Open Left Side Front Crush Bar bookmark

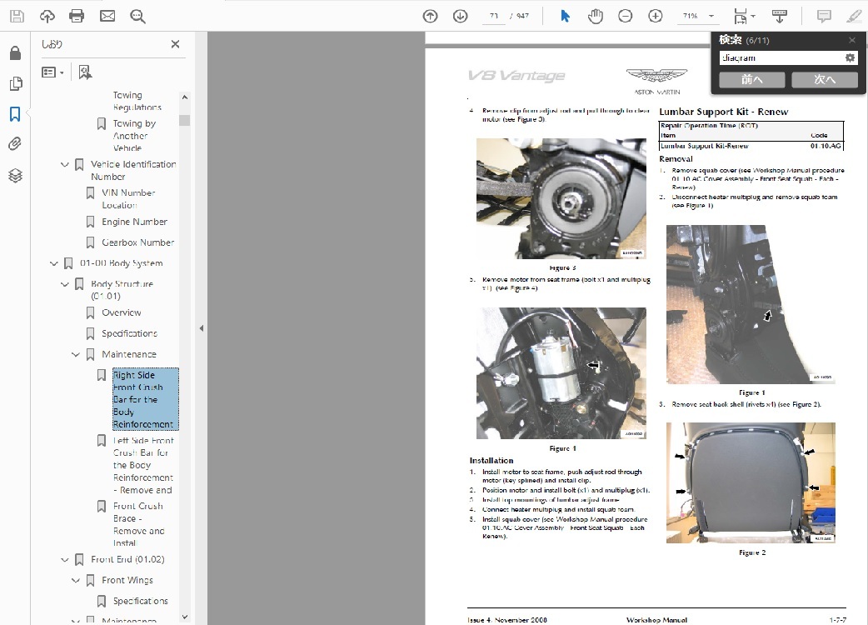click(142, 465)
